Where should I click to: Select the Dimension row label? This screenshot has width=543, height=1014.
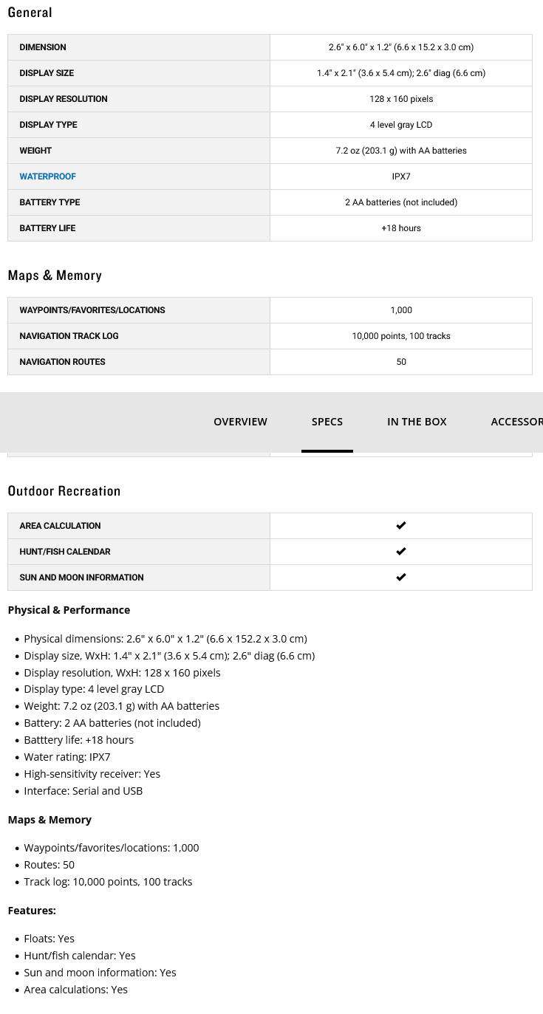[x=43, y=47]
